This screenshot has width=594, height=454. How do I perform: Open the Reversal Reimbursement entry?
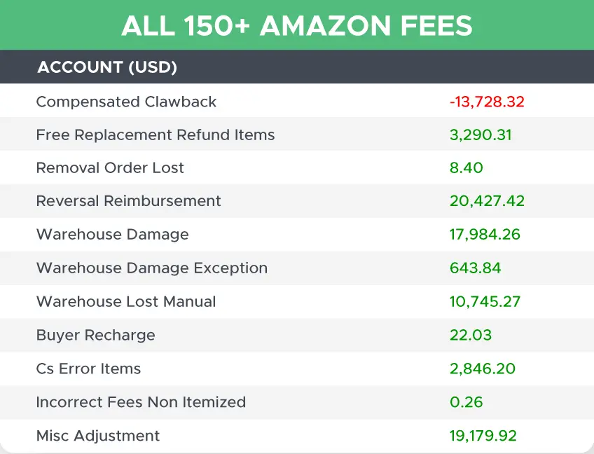pos(128,201)
